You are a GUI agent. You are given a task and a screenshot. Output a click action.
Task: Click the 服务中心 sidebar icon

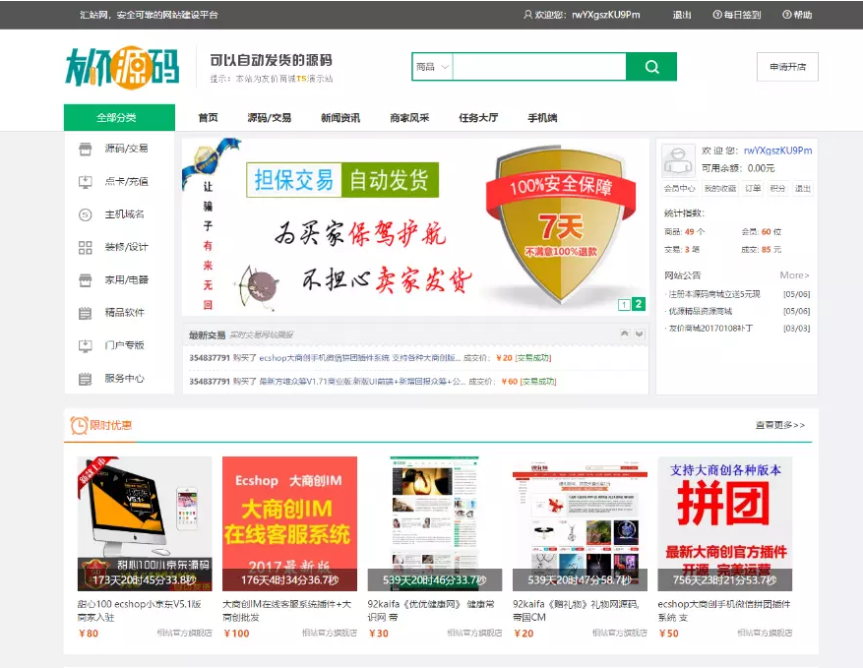click(x=86, y=379)
